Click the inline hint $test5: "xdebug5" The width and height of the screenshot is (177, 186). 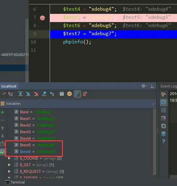(147, 17)
